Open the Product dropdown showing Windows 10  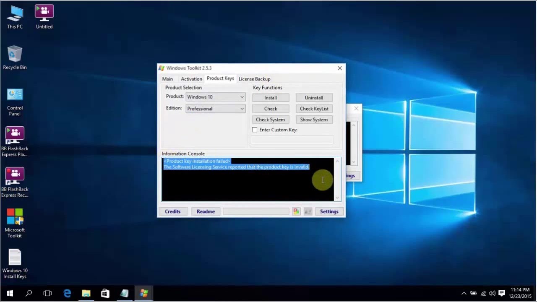click(216, 97)
